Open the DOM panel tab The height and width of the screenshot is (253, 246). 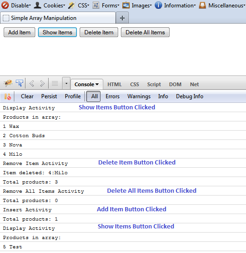175,84
